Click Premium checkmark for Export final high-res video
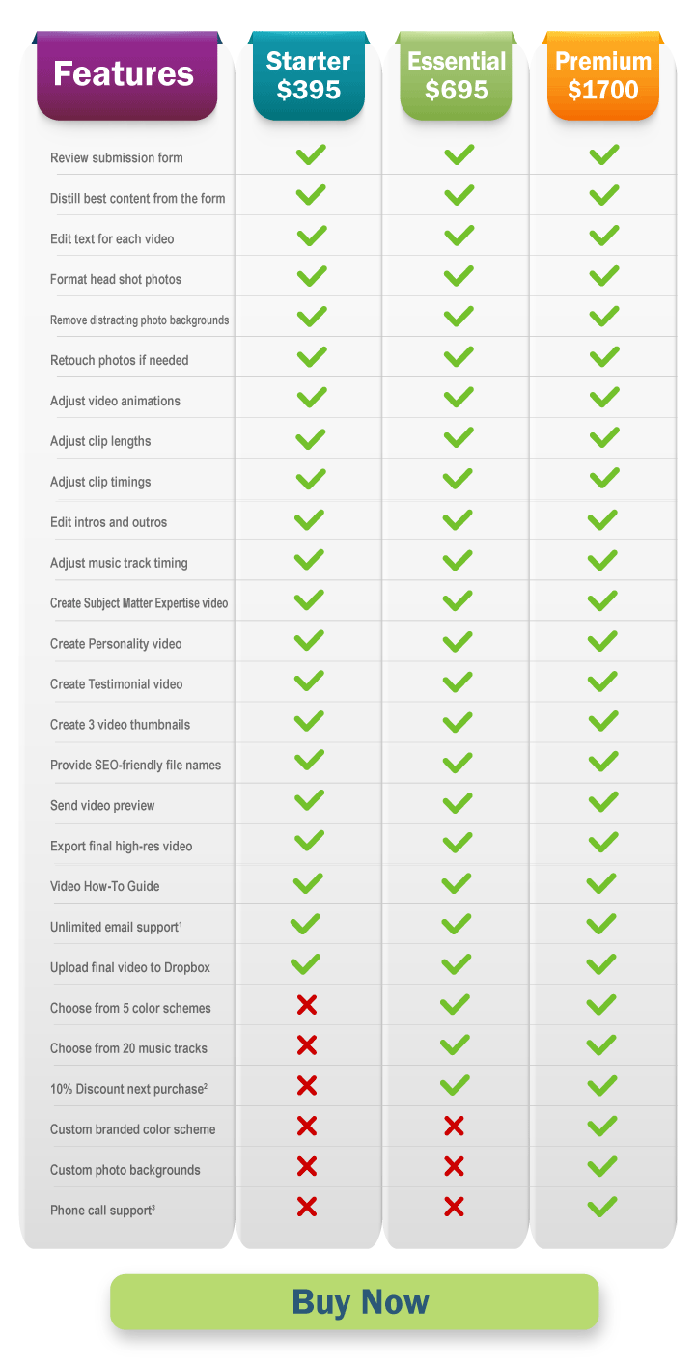This screenshot has width=695, height=1364. [602, 842]
